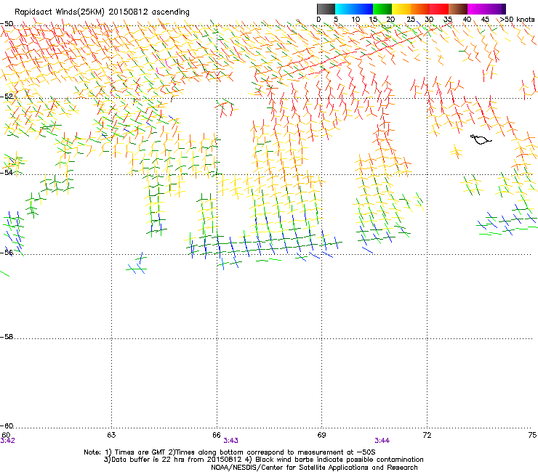The height and width of the screenshot is (472, 538).
Task: Click the gray 0-5 knots color bar segment
Action: point(326,9)
